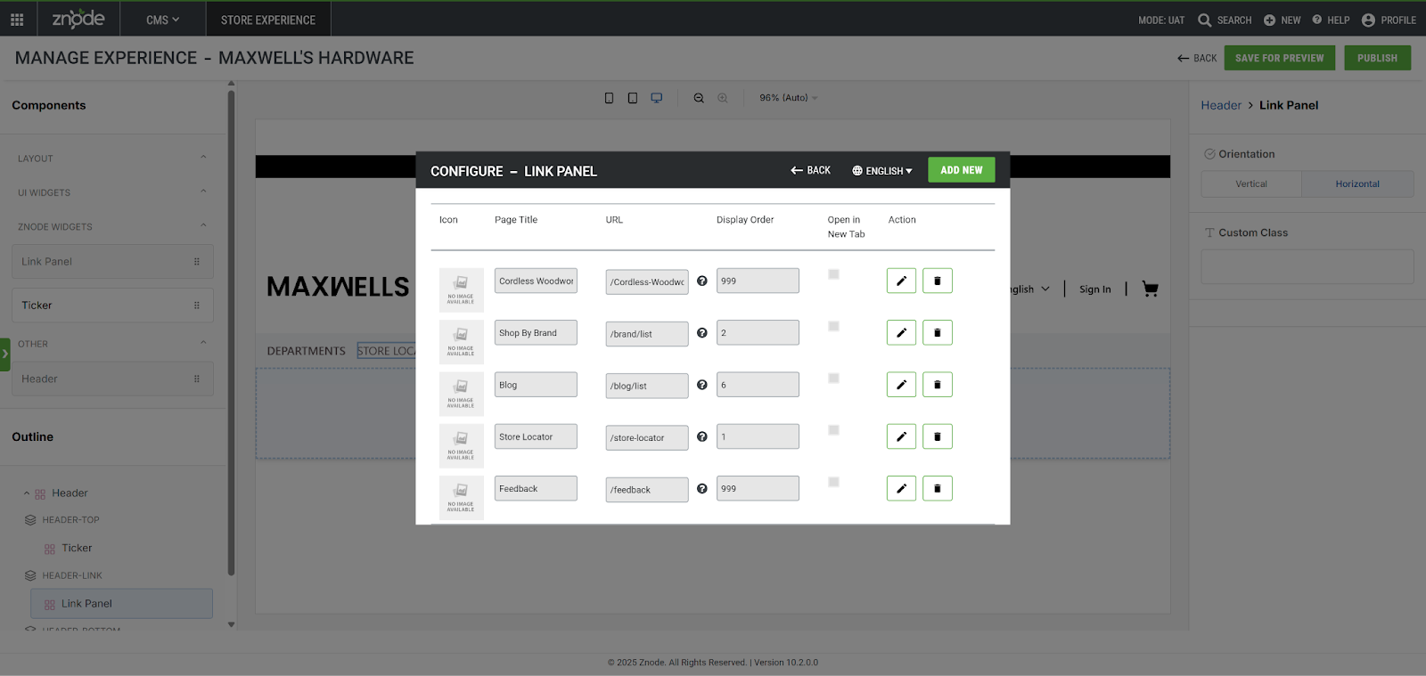Open the app grid menu icon
The height and width of the screenshot is (676, 1426).
click(17, 20)
